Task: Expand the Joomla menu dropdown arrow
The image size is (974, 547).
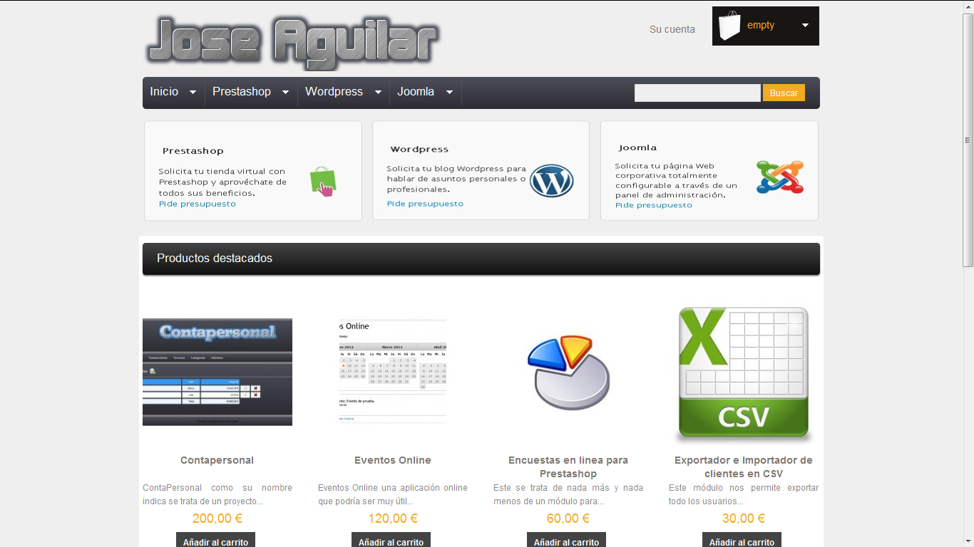Action: pos(449,92)
